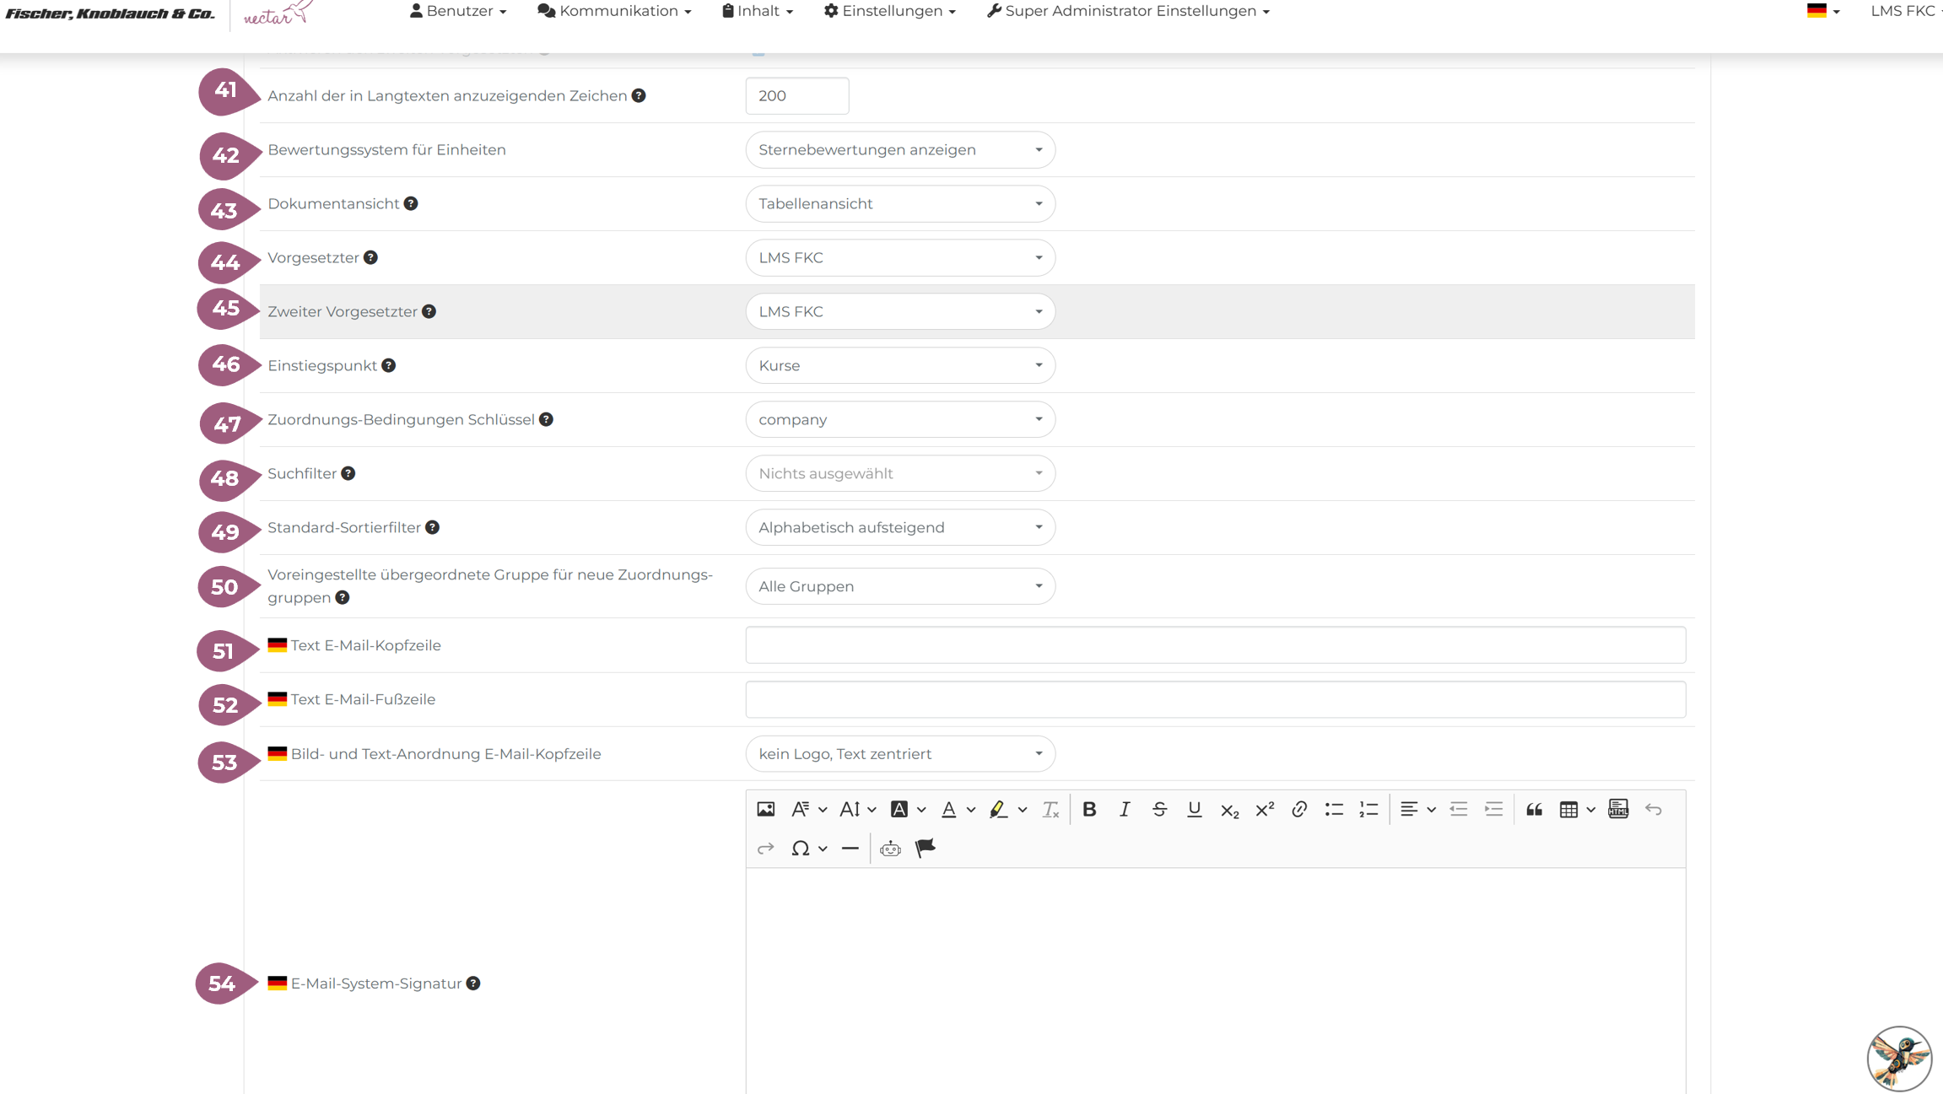Screen dimensions: 1943x1094
Task: Click the Text E-Mail-Kopfzeile input field
Action: pos(1215,645)
